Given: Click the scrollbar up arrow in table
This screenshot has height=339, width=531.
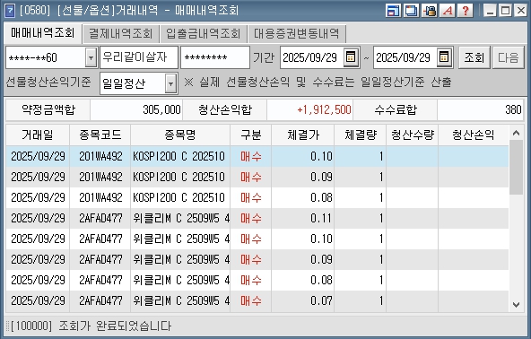Looking at the screenshot, I should point(516,133).
